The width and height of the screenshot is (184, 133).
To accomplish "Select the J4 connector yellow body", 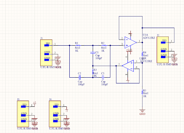I will pos(55,114).
